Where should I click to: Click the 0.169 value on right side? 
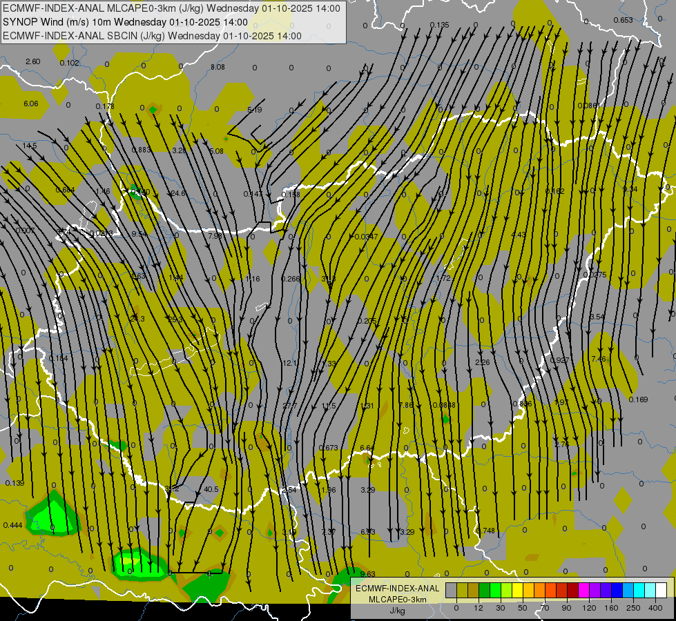pyautogui.click(x=639, y=400)
